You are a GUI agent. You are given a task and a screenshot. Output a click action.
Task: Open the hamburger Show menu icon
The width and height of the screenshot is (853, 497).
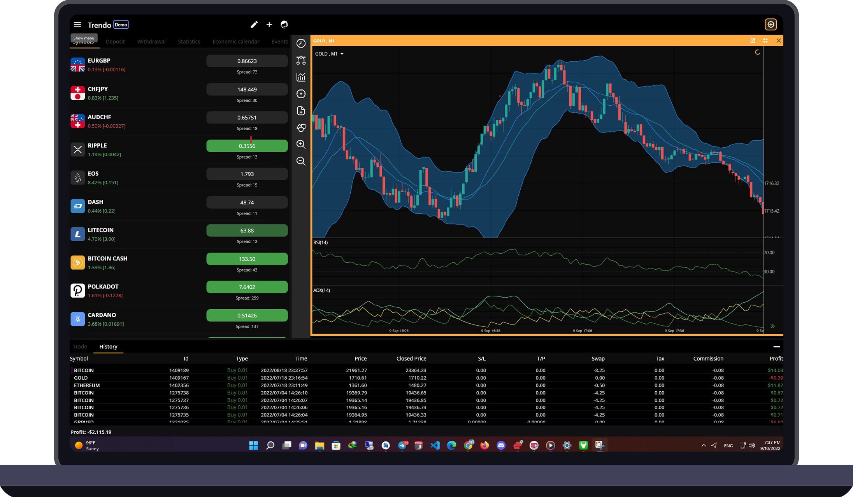(x=77, y=24)
